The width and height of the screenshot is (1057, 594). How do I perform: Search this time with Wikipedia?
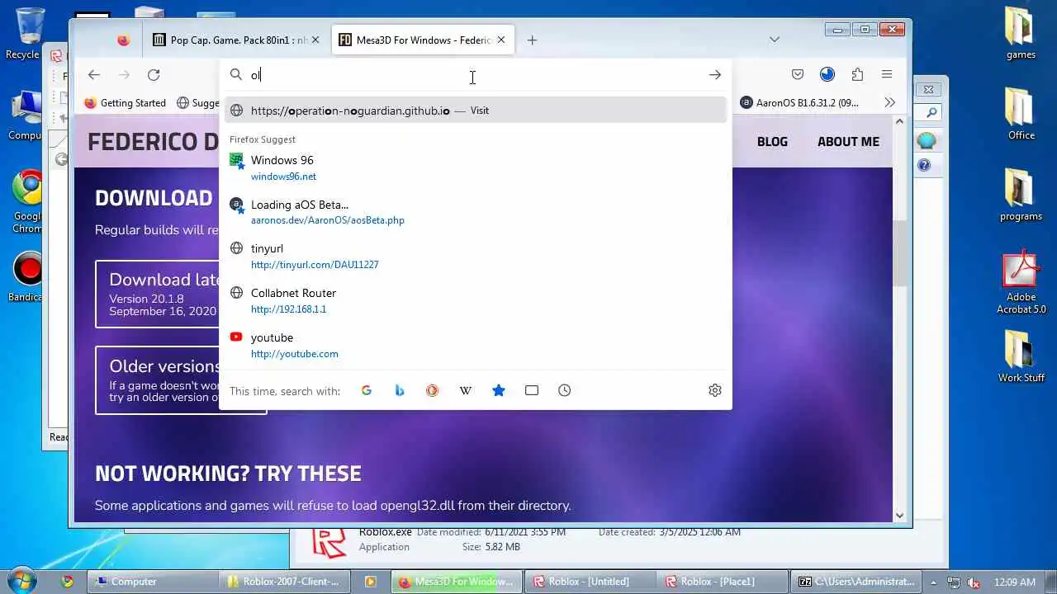[x=466, y=390]
